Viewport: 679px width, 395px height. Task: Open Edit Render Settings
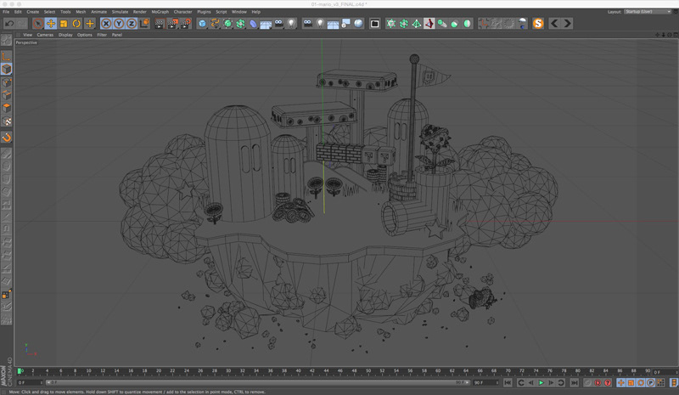185,24
